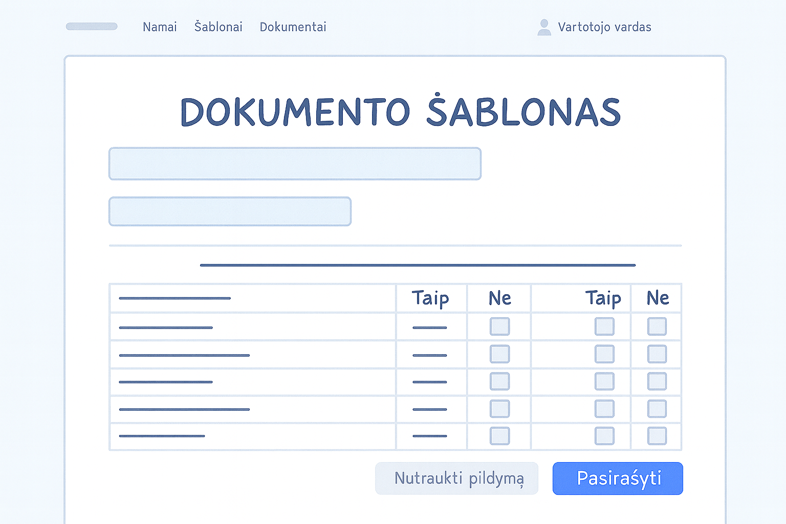Image resolution: width=786 pixels, height=524 pixels.
Task: Check the second Taip box in last row
Action: [x=604, y=435]
